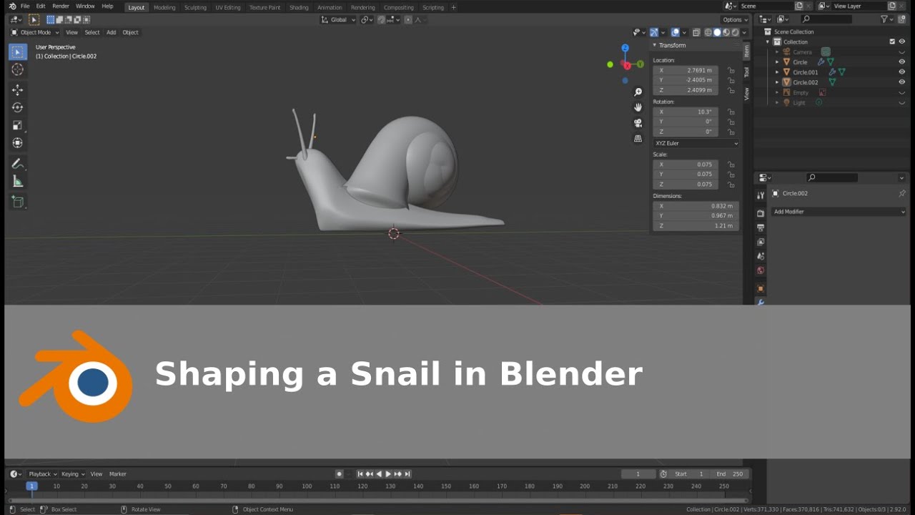Switch orthographic/perspective grid icon
The image size is (915, 515).
pos(638,139)
